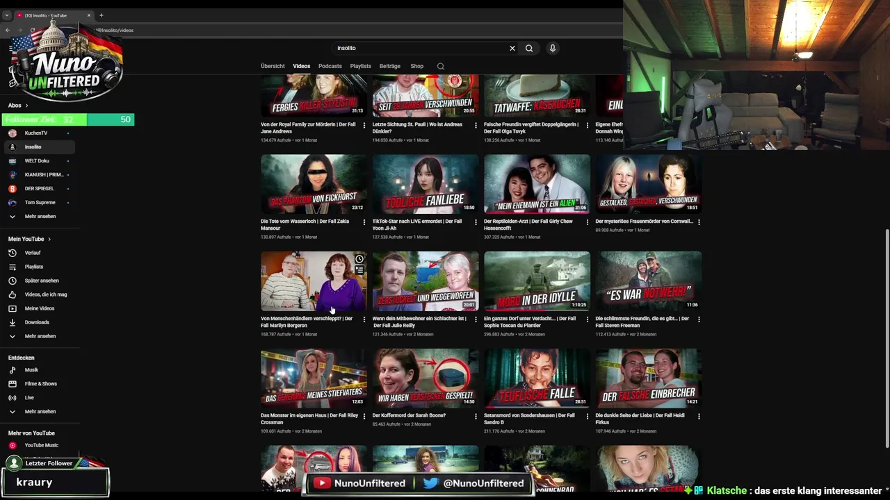The image size is (890, 500).
Task: Switch to Podcasts channel tab
Action: click(x=330, y=66)
